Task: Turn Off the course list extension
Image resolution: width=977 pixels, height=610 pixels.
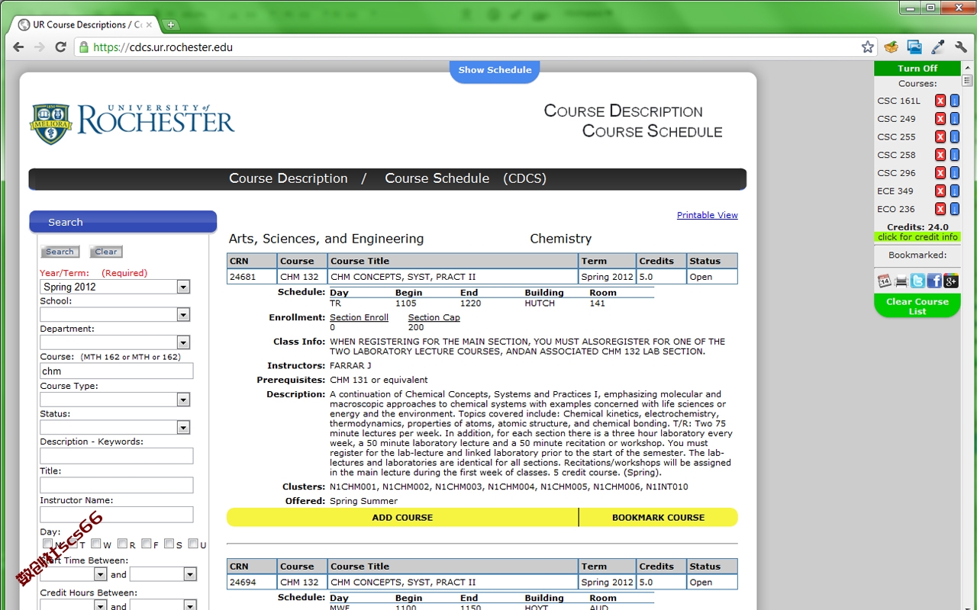Action: tap(917, 69)
